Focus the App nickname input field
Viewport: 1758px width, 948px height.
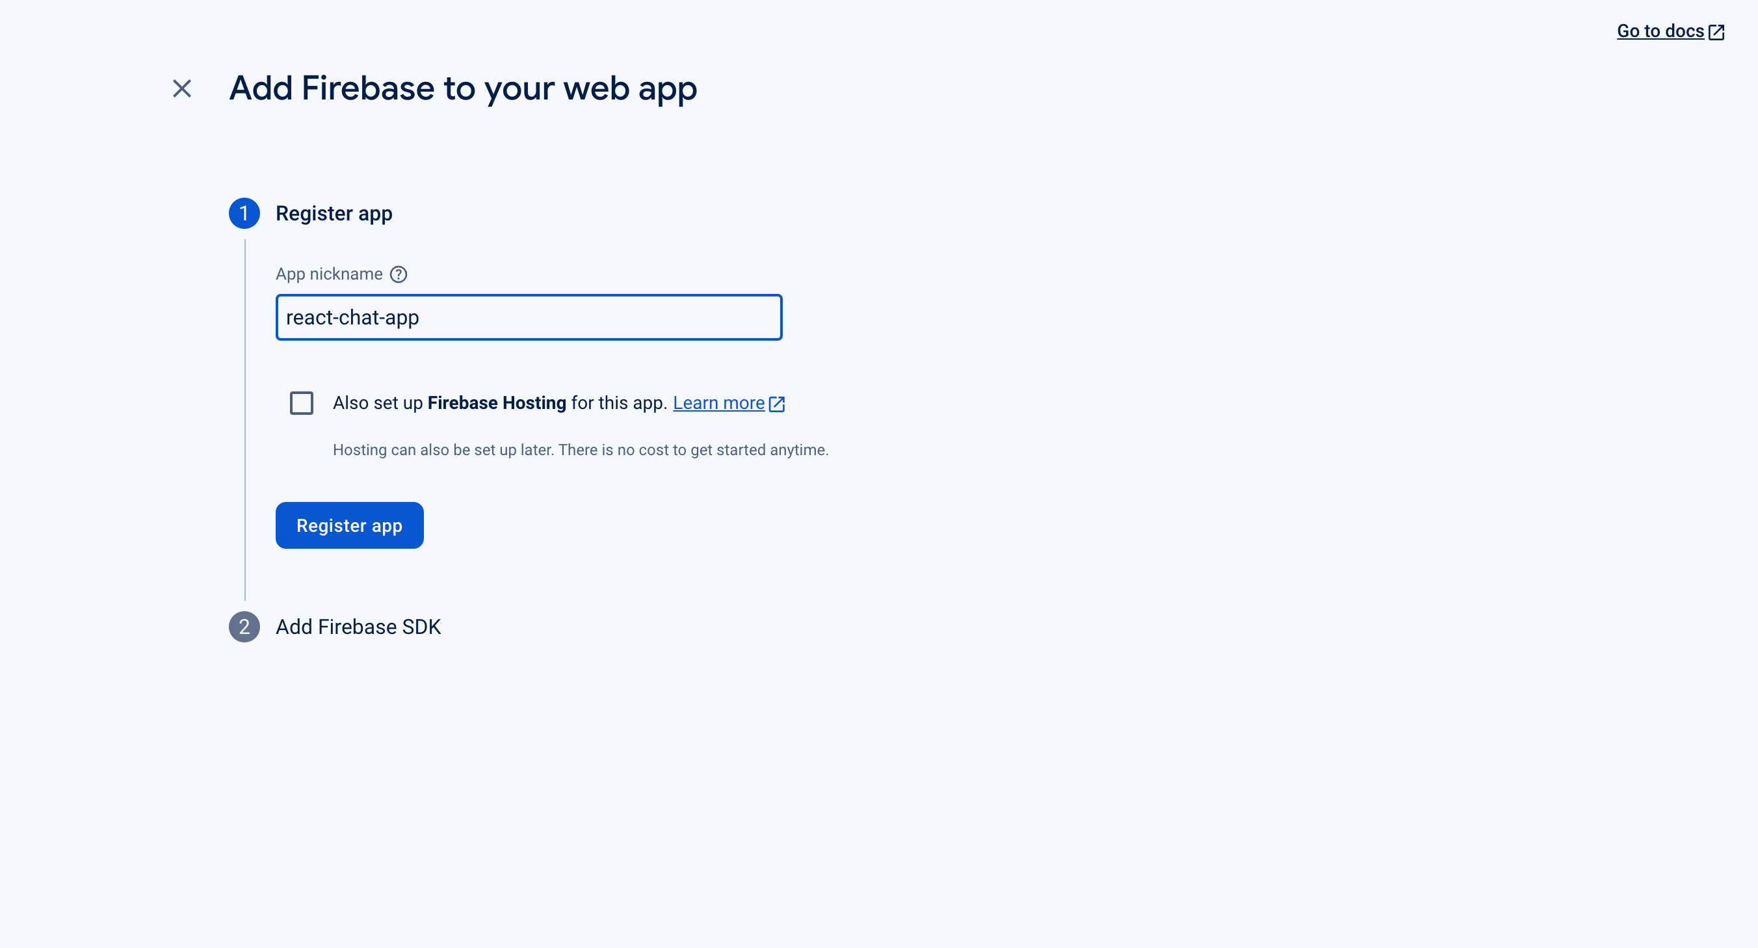point(528,317)
